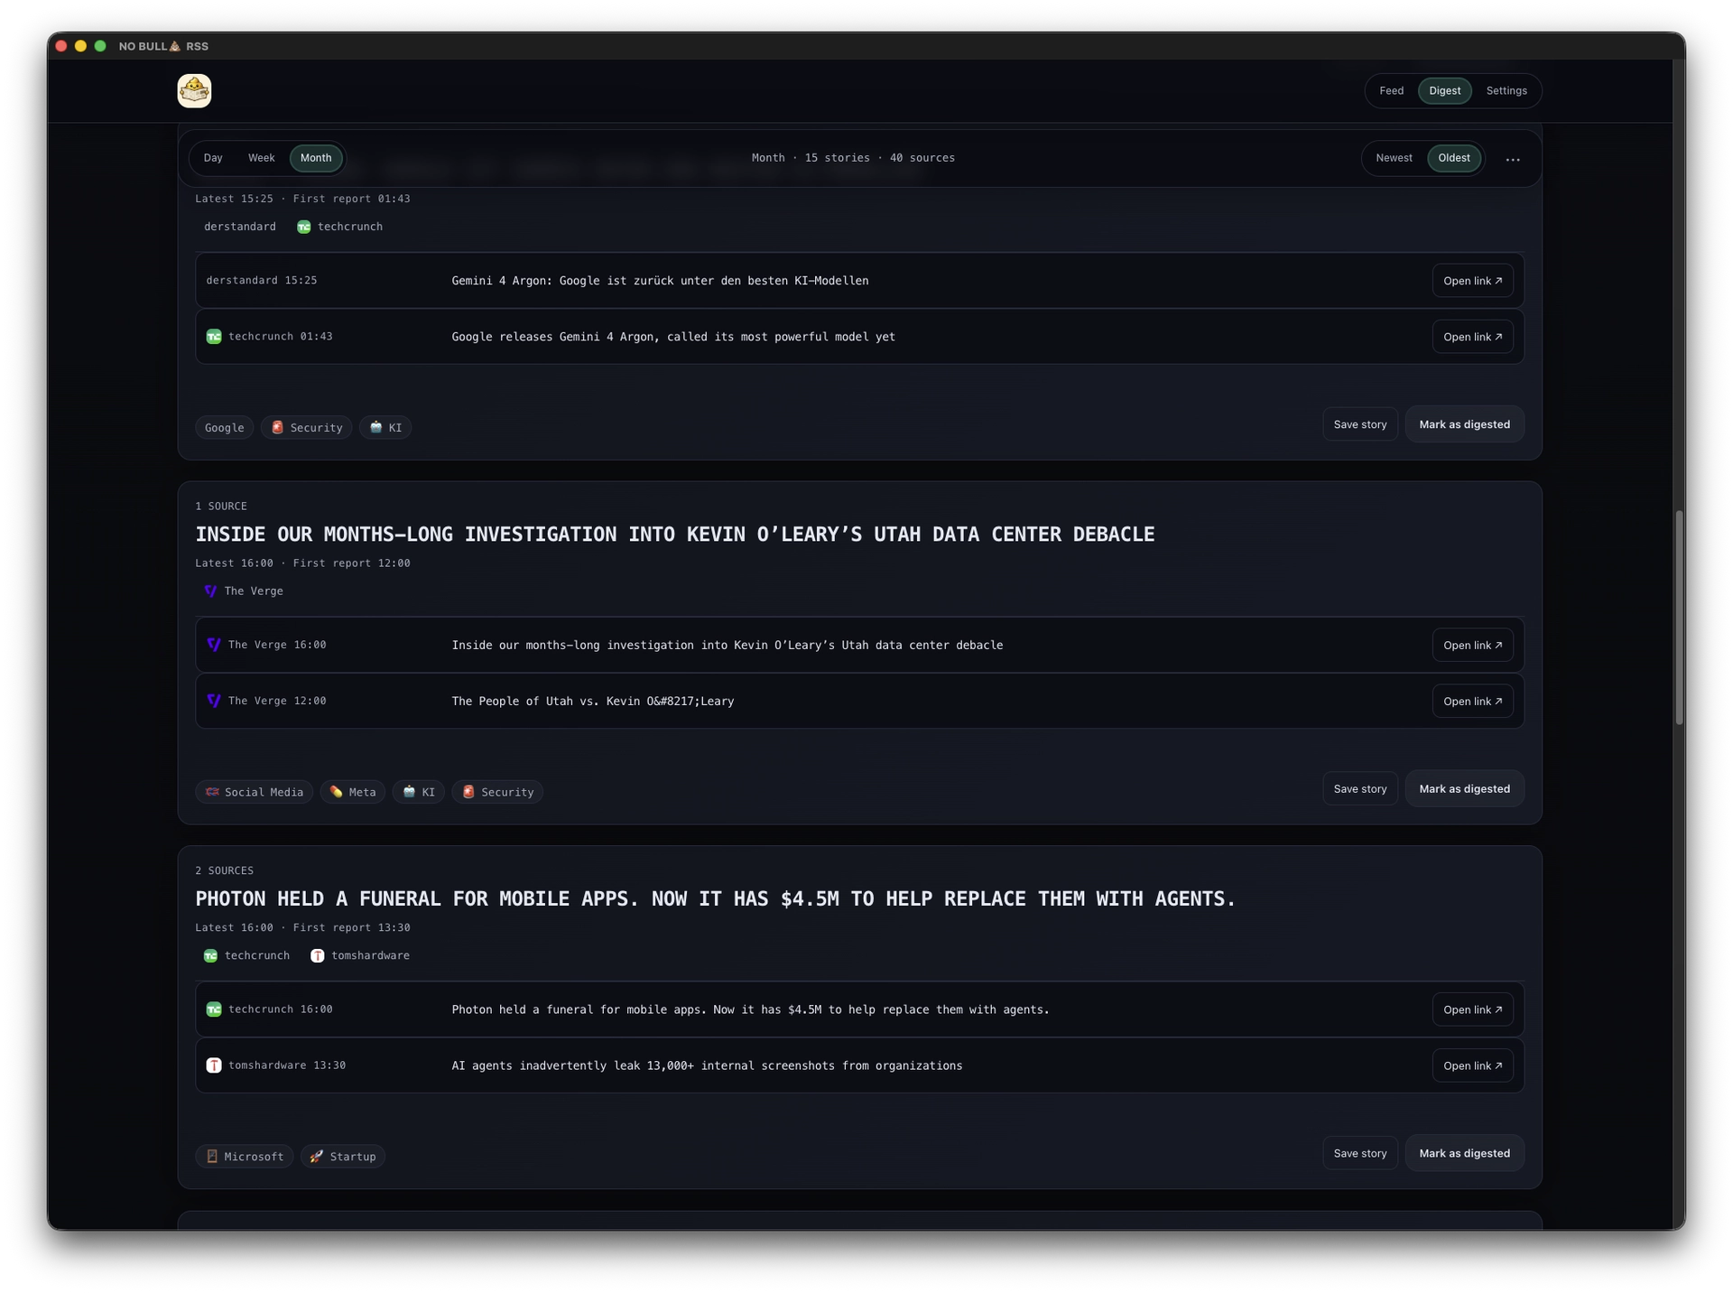This screenshot has width=1733, height=1293.
Task: Click the KI tag on the O'Leary story
Action: 418,792
